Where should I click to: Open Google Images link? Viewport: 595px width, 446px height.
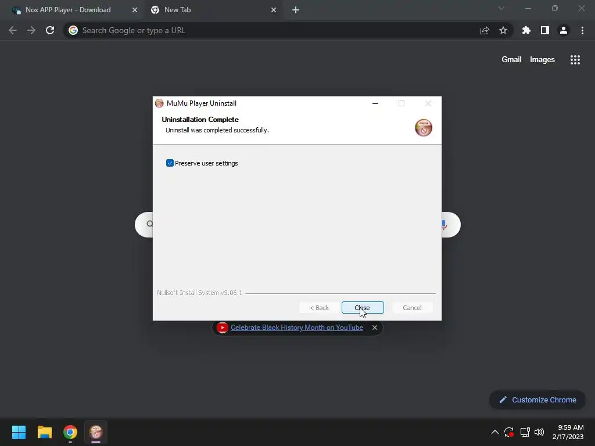542,60
